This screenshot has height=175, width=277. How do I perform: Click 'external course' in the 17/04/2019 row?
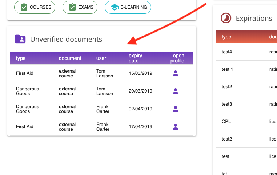click(x=67, y=127)
